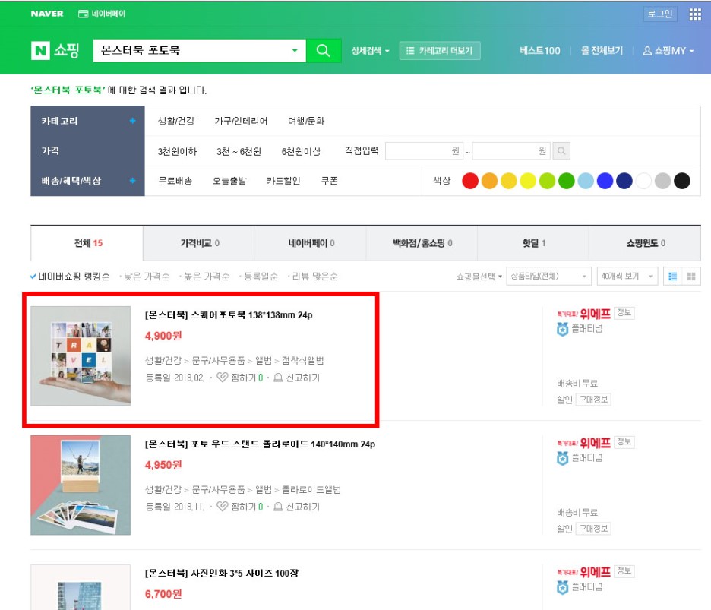Select the 쇼핑윈도 tab
The image size is (711, 610).
click(x=645, y=243)
